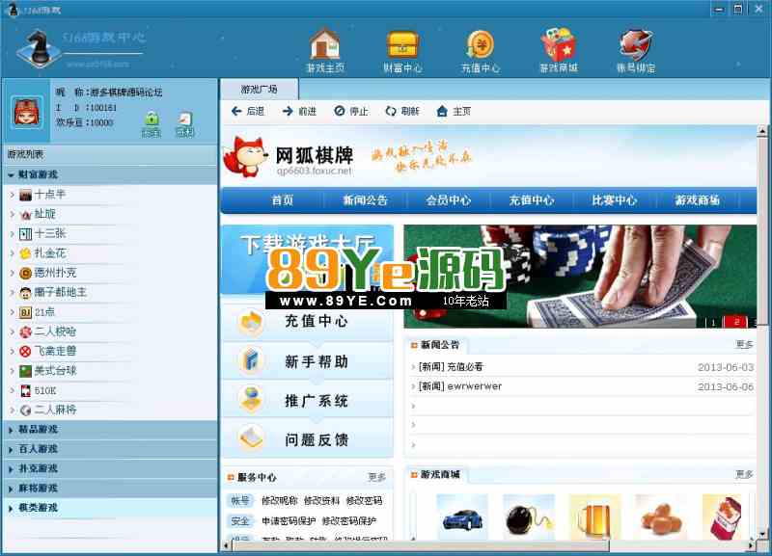Click the green lock icon in profile panel
Screen dimensions: 772x556
152,119
